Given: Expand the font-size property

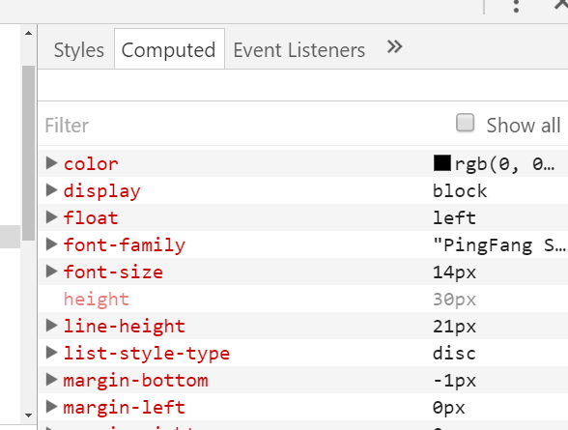Looking at the screenshot, I should click(x=52, y=272).
